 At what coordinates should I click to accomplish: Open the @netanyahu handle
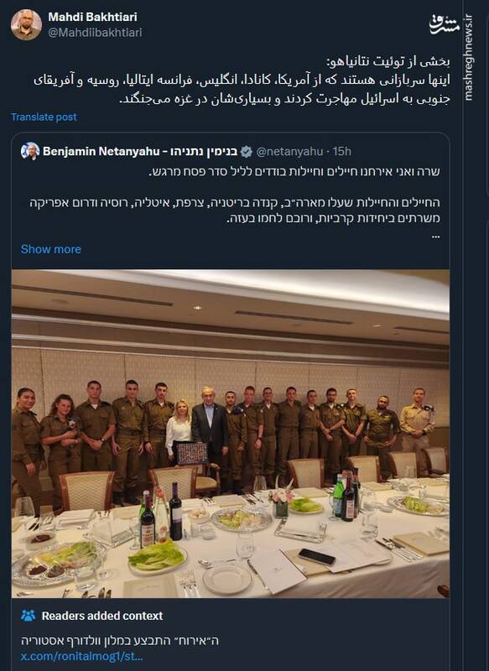coord(289,152)
